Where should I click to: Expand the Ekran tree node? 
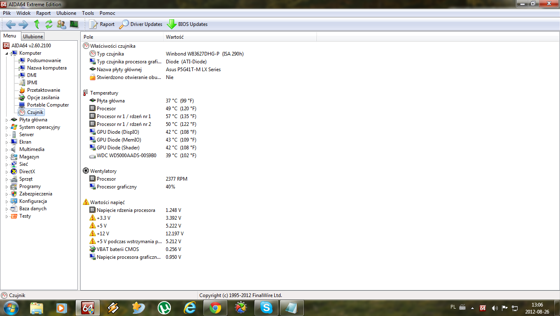[7, 142]
